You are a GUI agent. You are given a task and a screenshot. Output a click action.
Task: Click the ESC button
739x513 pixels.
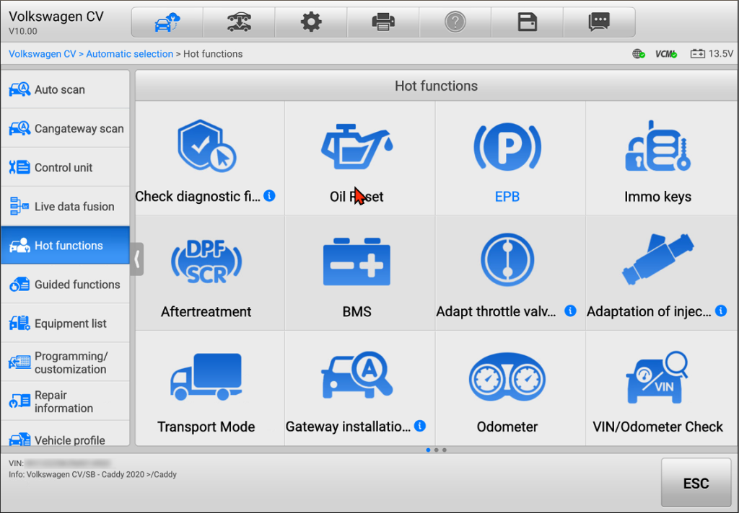pos(696,483)
